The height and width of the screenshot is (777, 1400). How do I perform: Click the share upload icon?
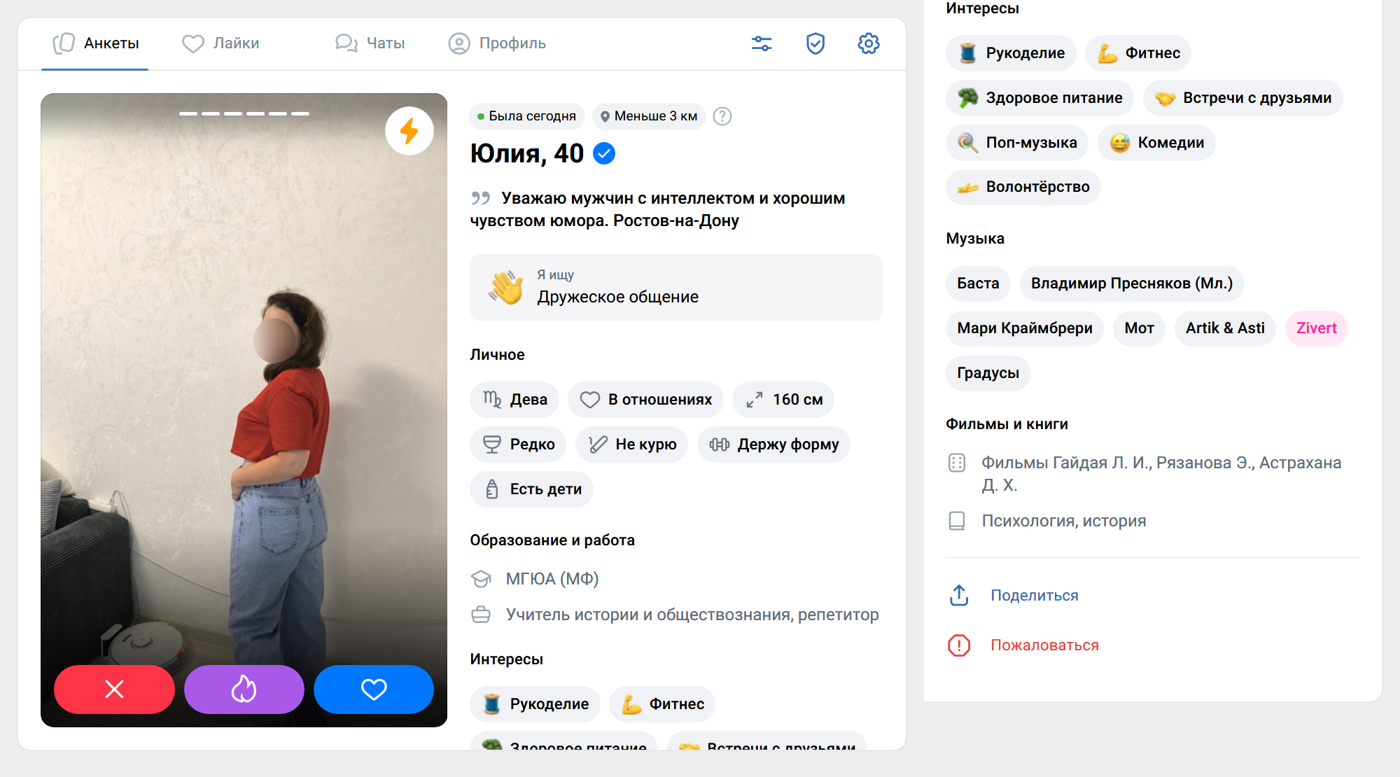tap(959, 595)
